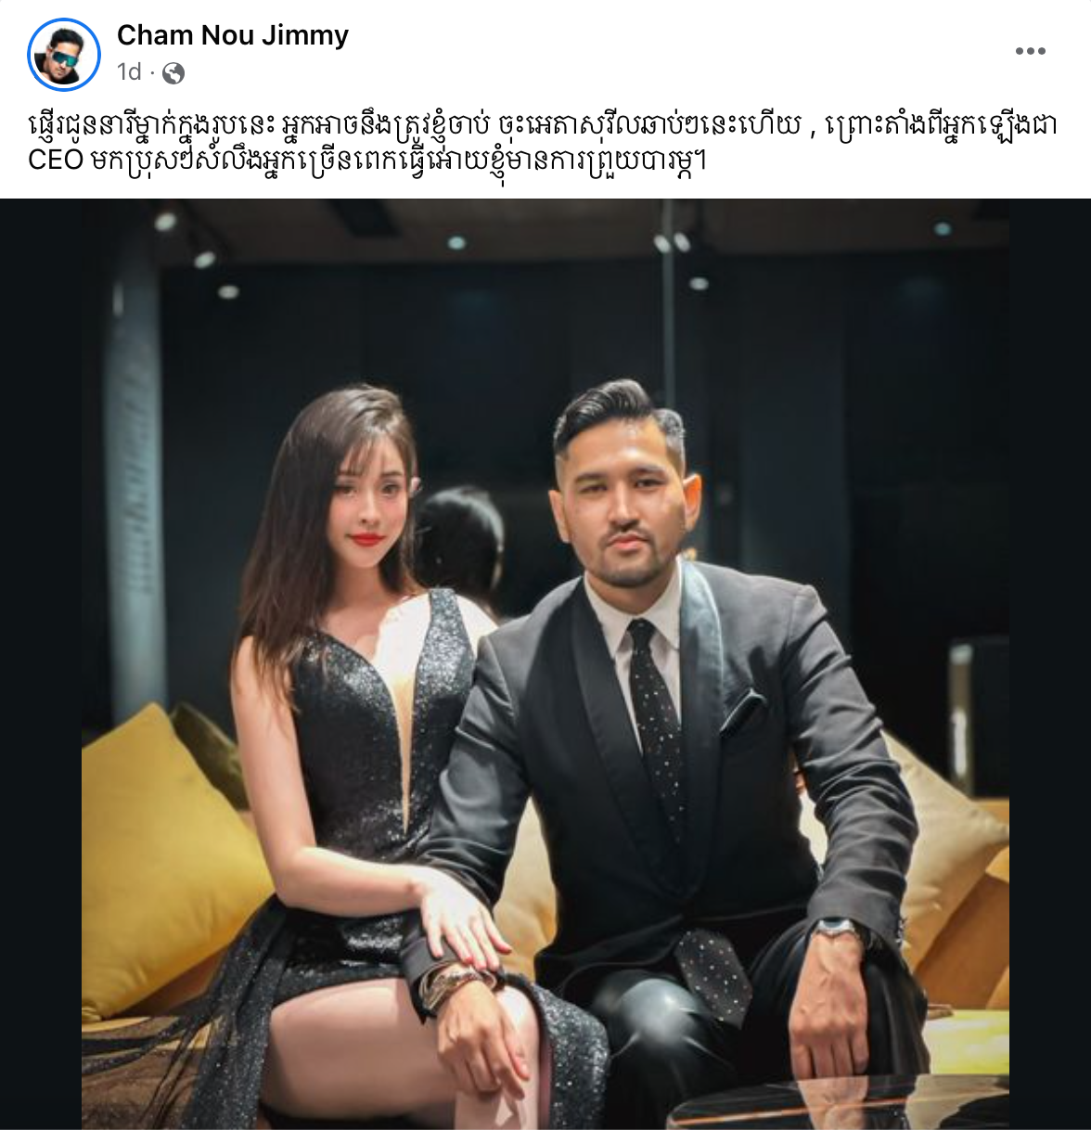Click the Cham Nou Jimmy author name
Image resolution: width=1091 pixels, height=1130 pixels.
tap(233, 35)
